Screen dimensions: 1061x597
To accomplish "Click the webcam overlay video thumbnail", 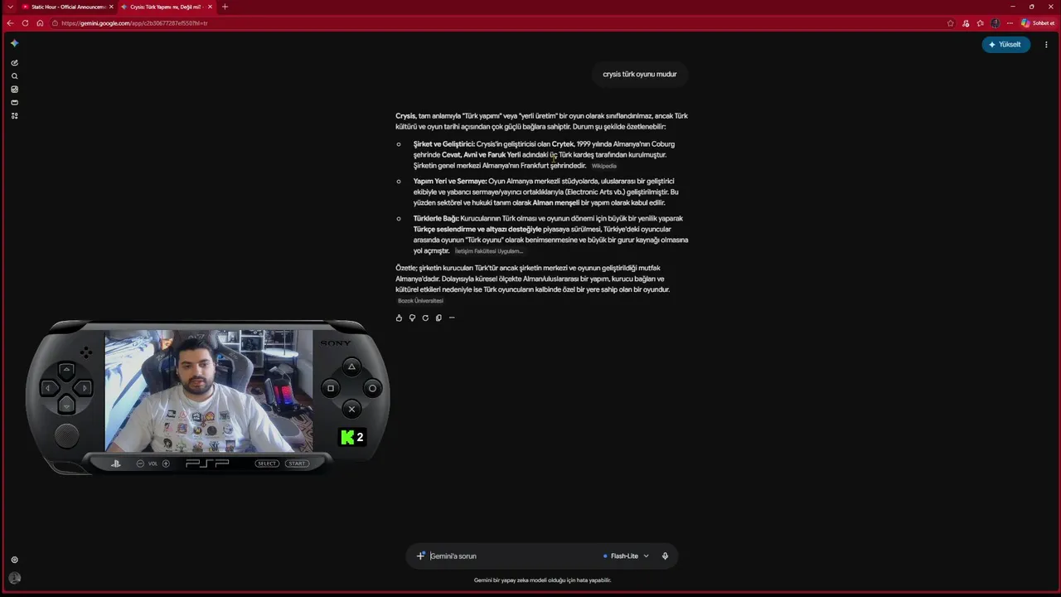I will point(209,391).
